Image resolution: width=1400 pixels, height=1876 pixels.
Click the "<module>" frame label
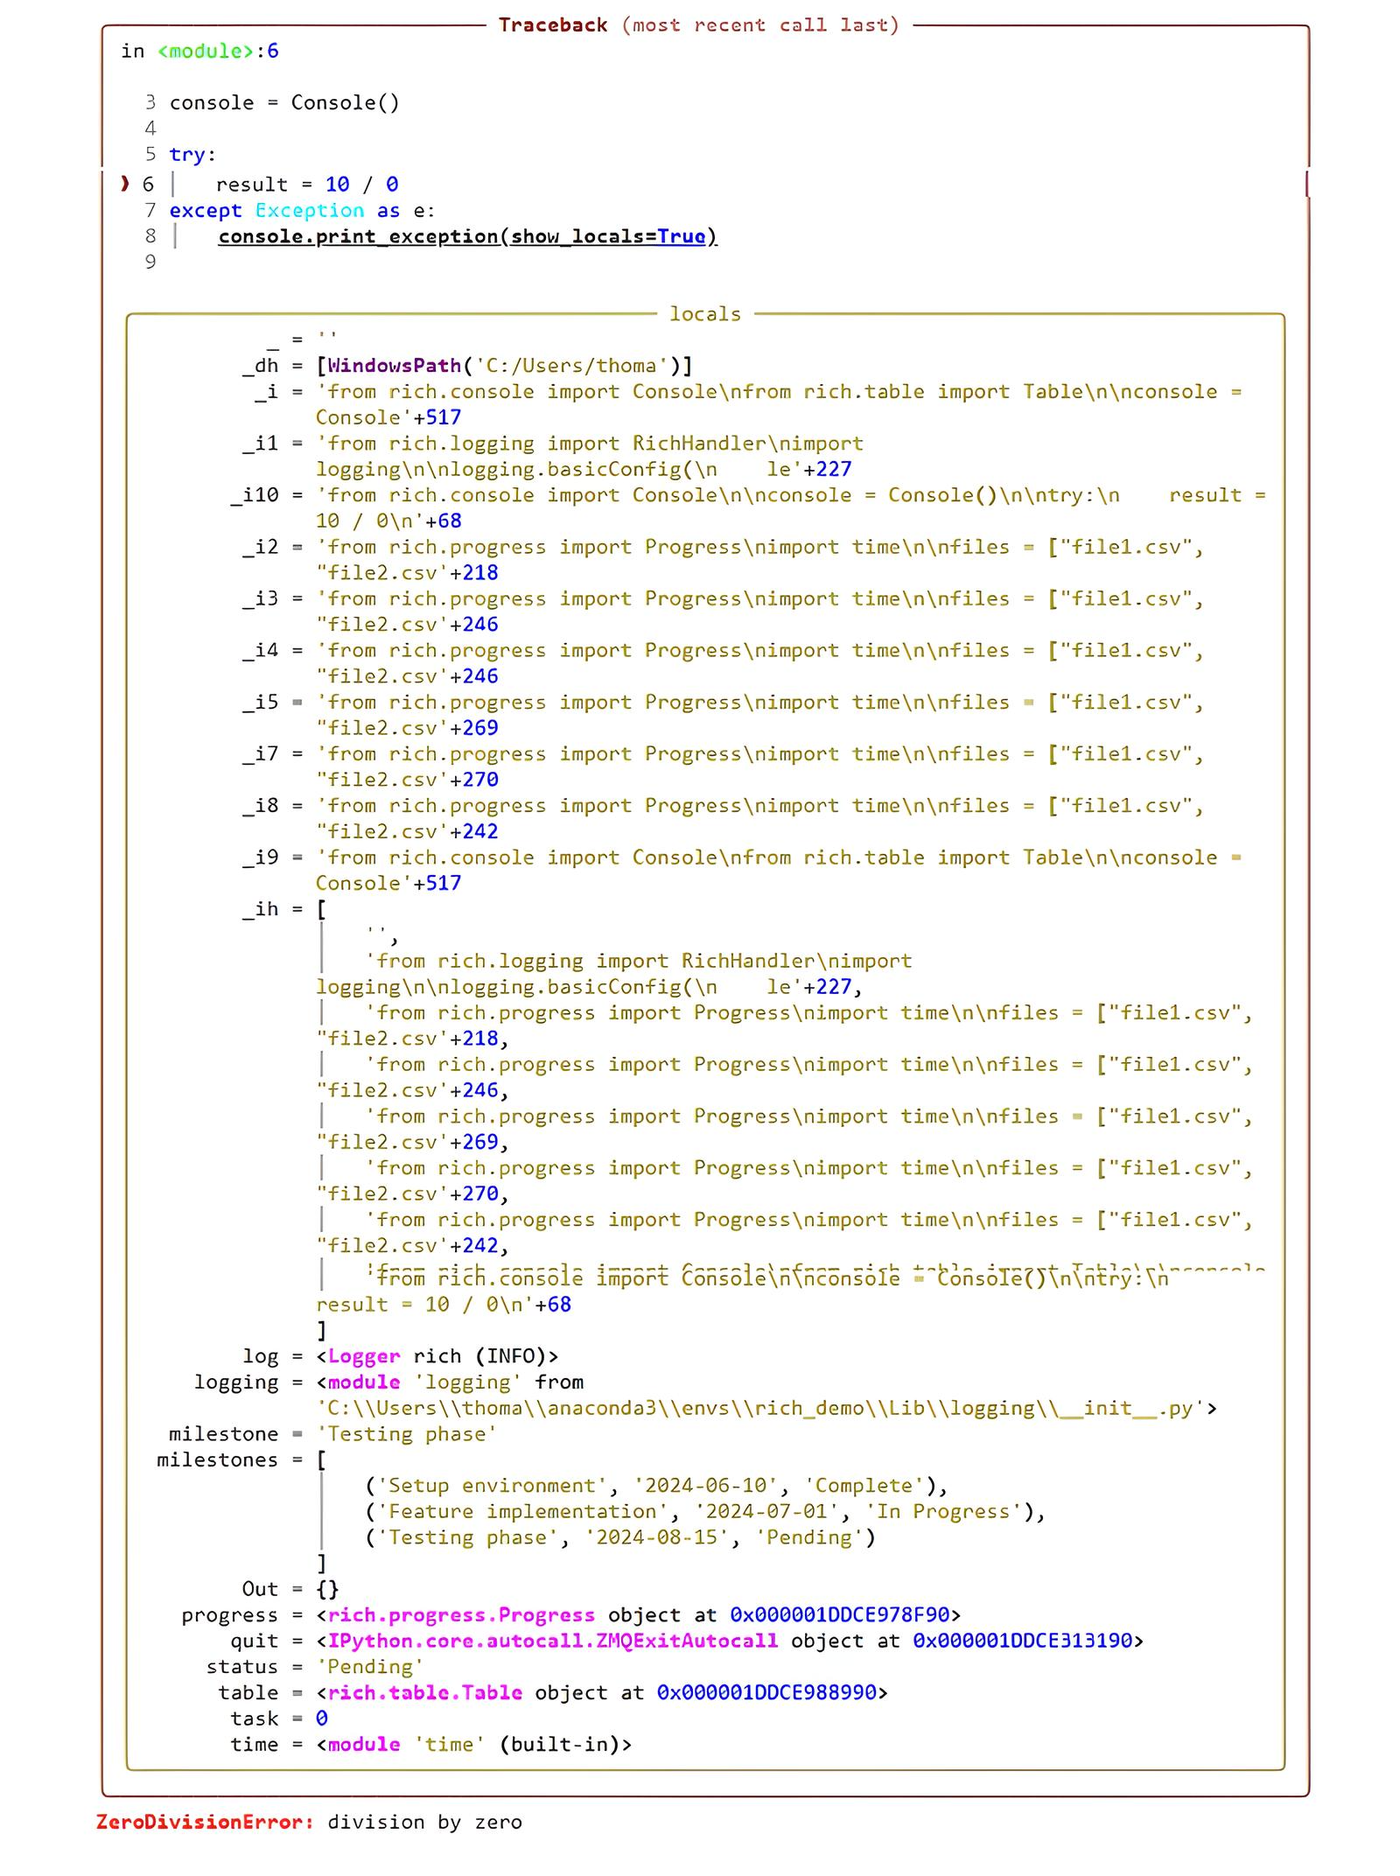(206, 51)
